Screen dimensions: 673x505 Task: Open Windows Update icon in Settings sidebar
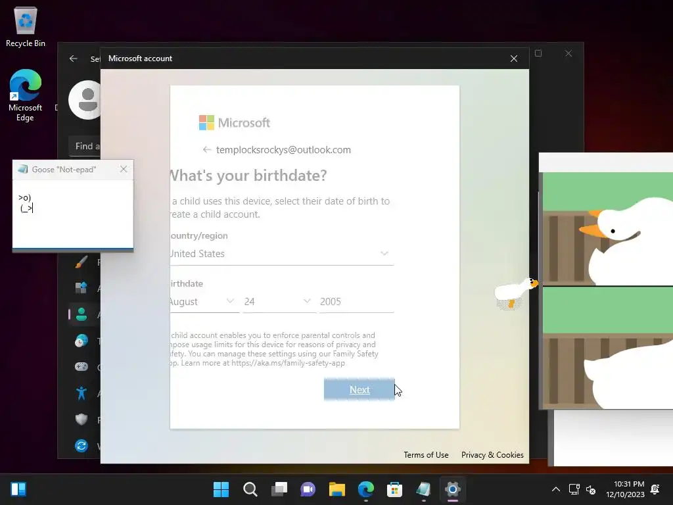[x=81, y=446]
